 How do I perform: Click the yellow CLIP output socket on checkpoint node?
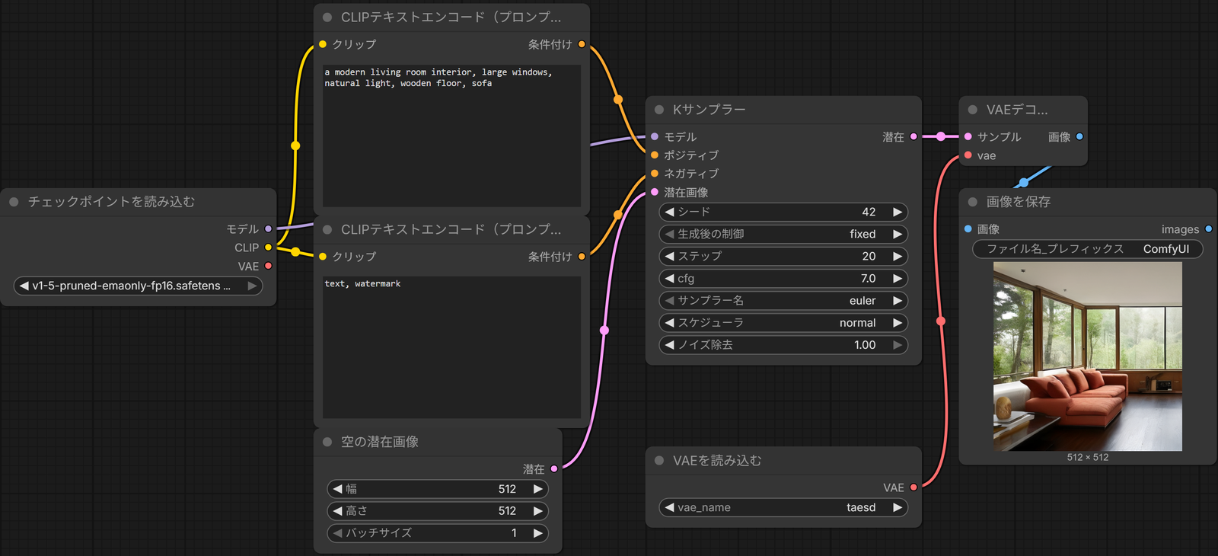click(x=268, y=248)
